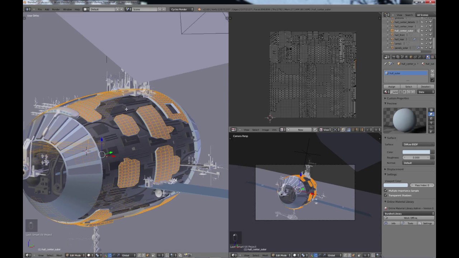
Task: Open the File menu
Action: point(40,9)
